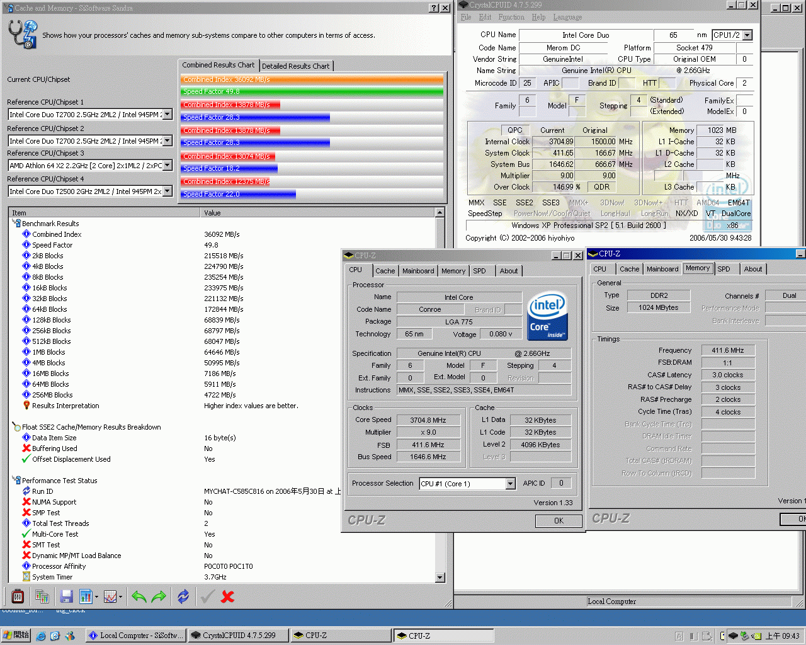The width and height of the screenshot is (806, 645).
Task: Click the green undo arrow in Sandra
Action: (139, 596)
